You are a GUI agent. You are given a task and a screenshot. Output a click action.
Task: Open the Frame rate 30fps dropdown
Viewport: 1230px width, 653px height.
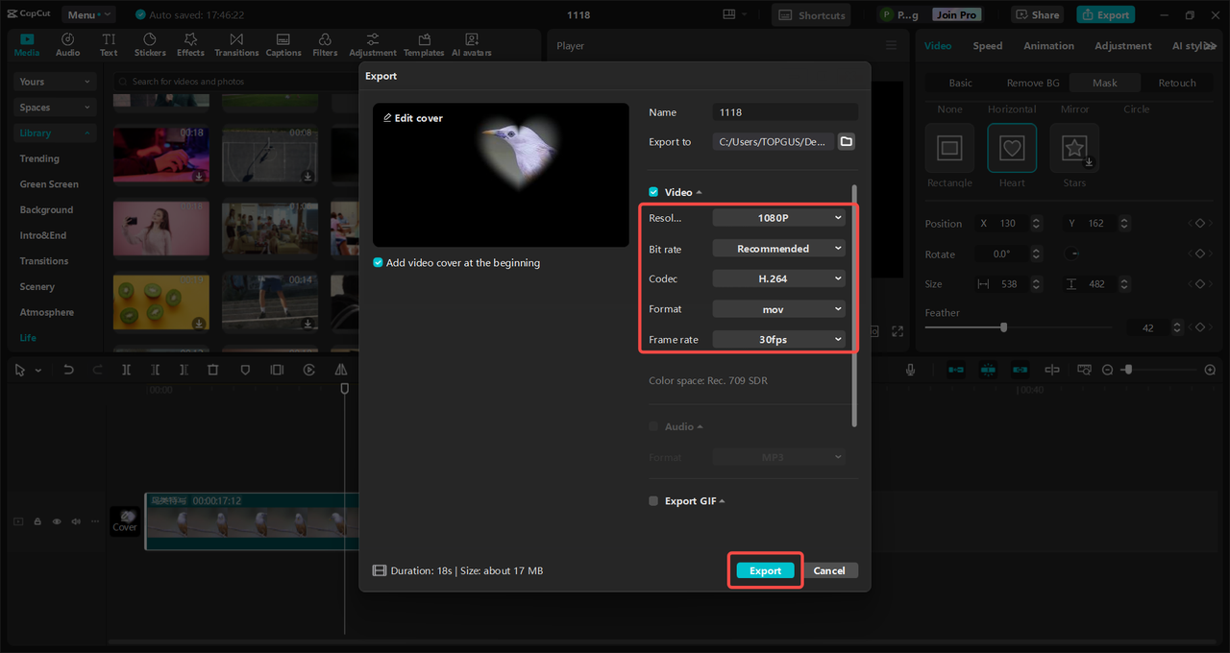pyautogui.click(x=779, y=339)
